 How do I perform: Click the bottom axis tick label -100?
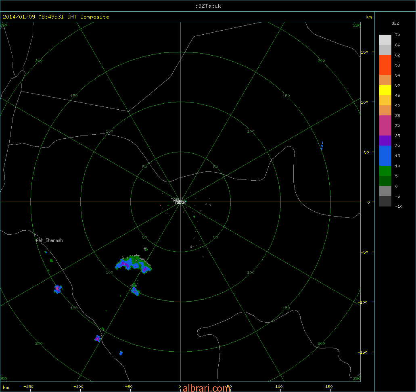[78, 386]
